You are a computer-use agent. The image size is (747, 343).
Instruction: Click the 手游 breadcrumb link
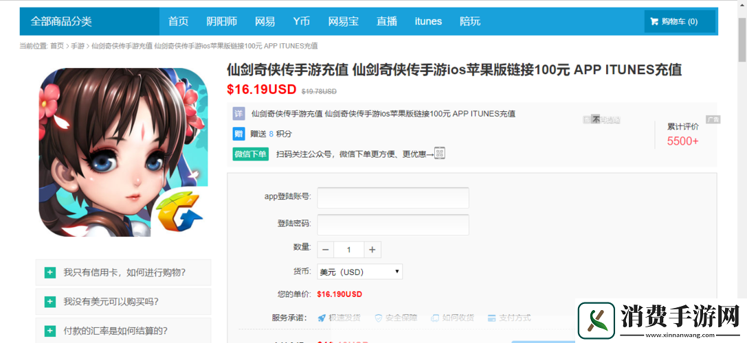78,46
